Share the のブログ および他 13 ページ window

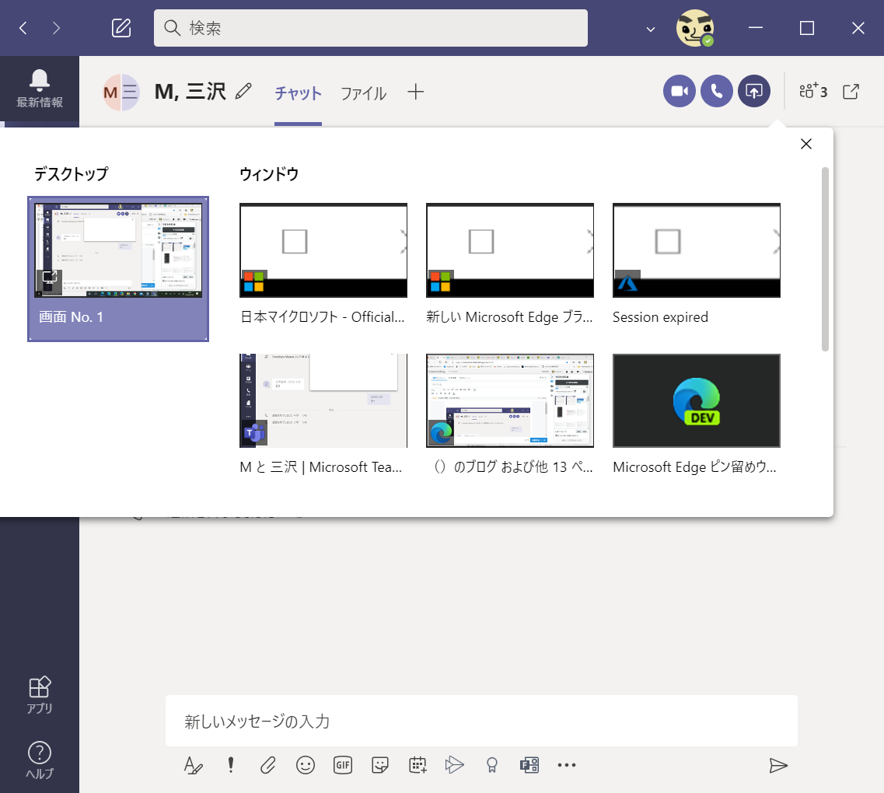510,414
